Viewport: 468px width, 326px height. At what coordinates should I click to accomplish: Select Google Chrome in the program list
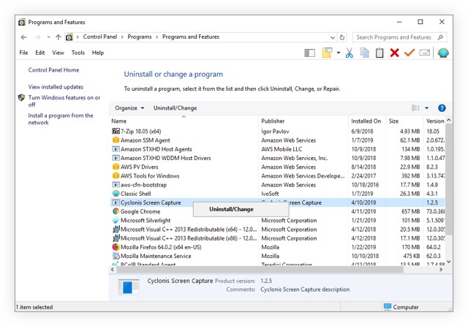tap(140, 212)
